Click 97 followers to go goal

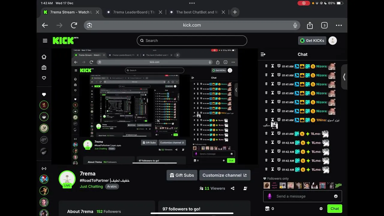(x=181, y=209)
